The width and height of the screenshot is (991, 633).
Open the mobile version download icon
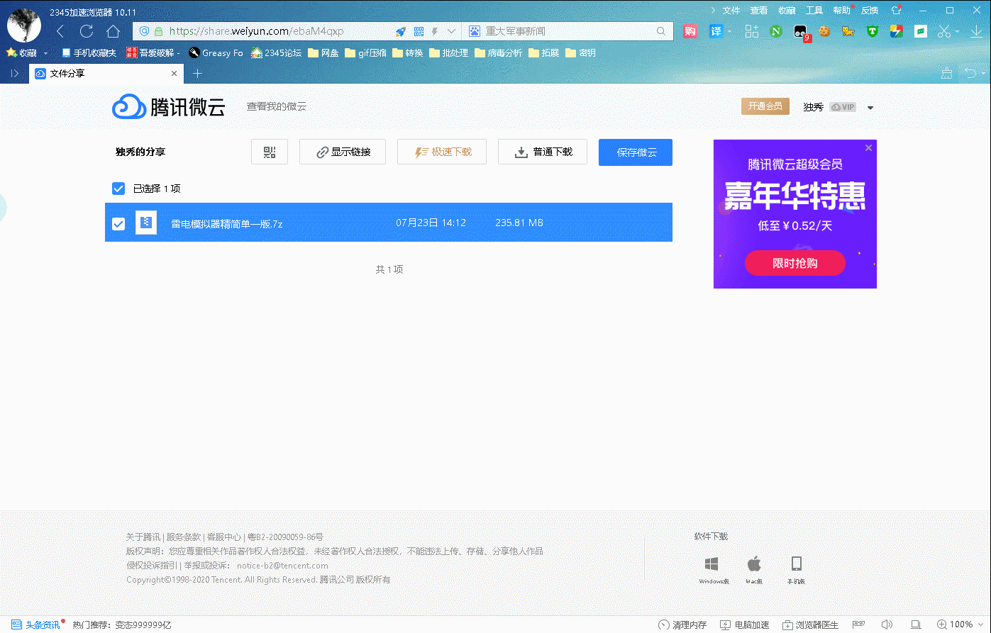(x=796, y=564)
